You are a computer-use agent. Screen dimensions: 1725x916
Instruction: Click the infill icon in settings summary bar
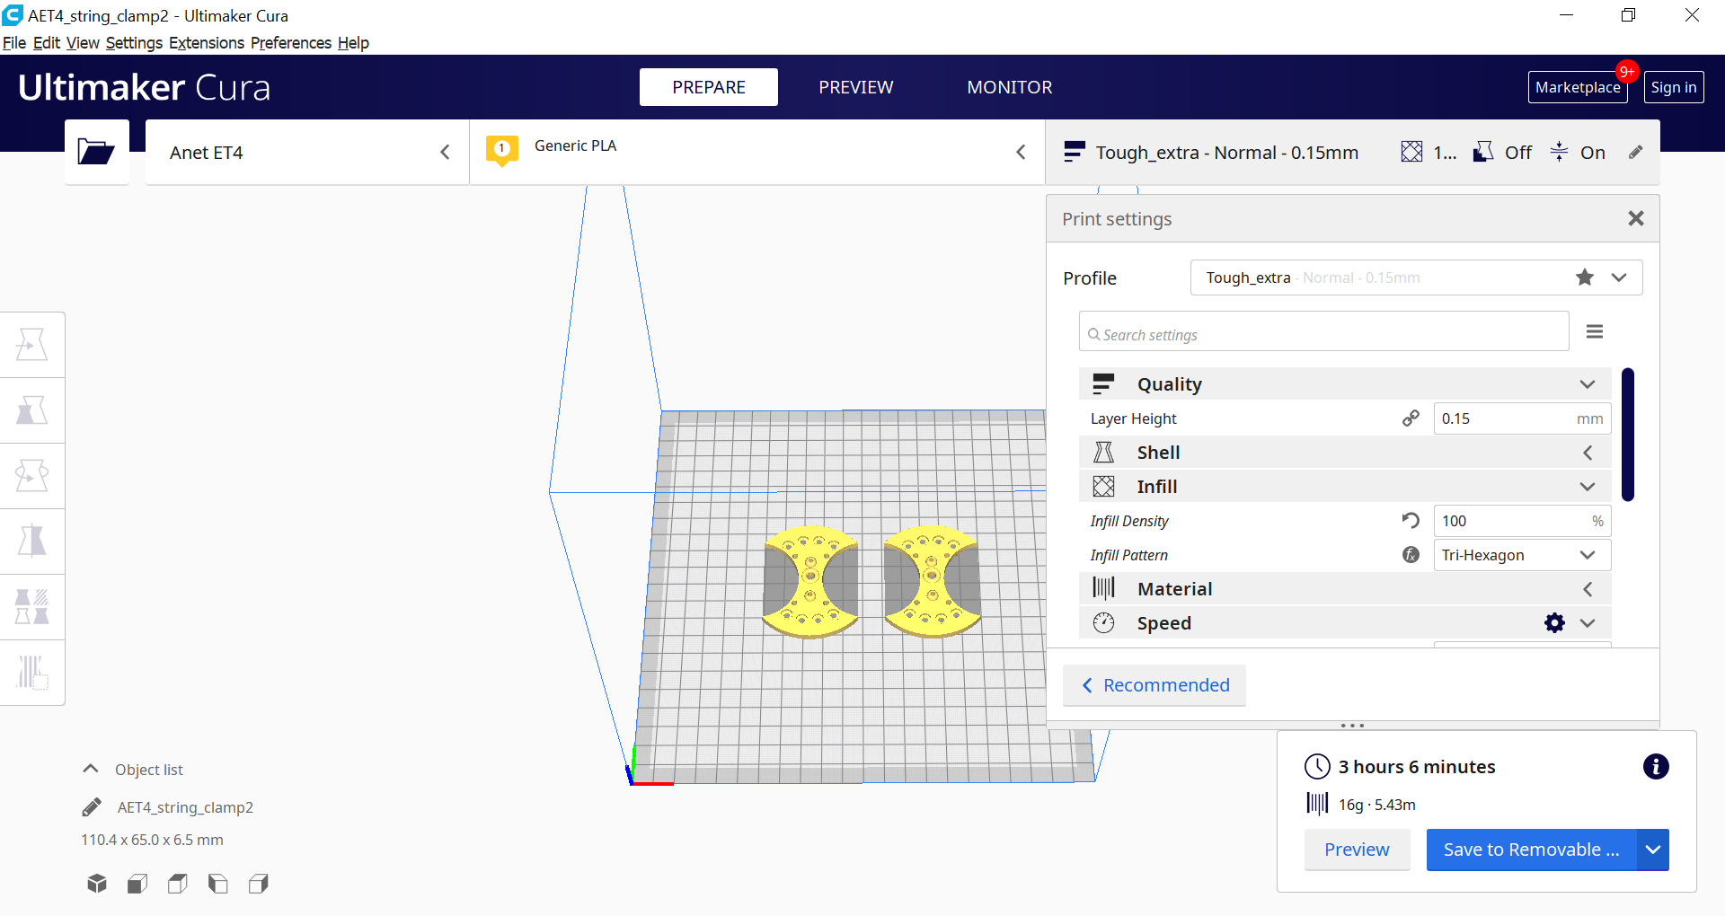(x=1411, y=152)
